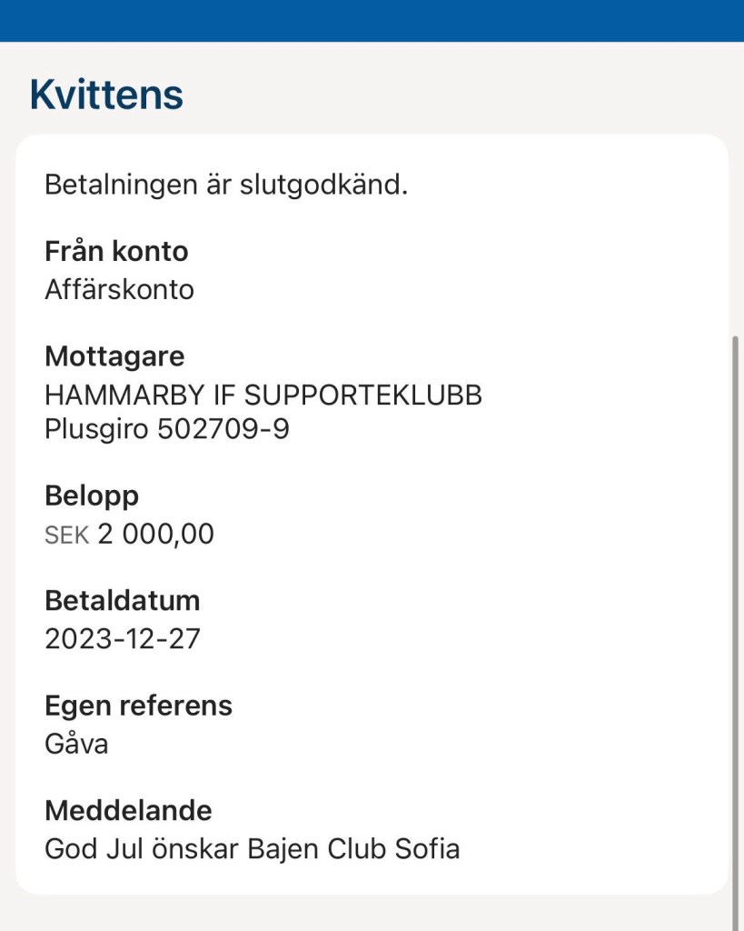This screenshot has height=931, width=744.
Task: Click the Egen referens label
Action: pyautogui.click(x=138, y=706)
